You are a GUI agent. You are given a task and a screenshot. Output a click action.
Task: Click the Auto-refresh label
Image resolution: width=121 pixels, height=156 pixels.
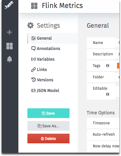click(x=104, y=134)
